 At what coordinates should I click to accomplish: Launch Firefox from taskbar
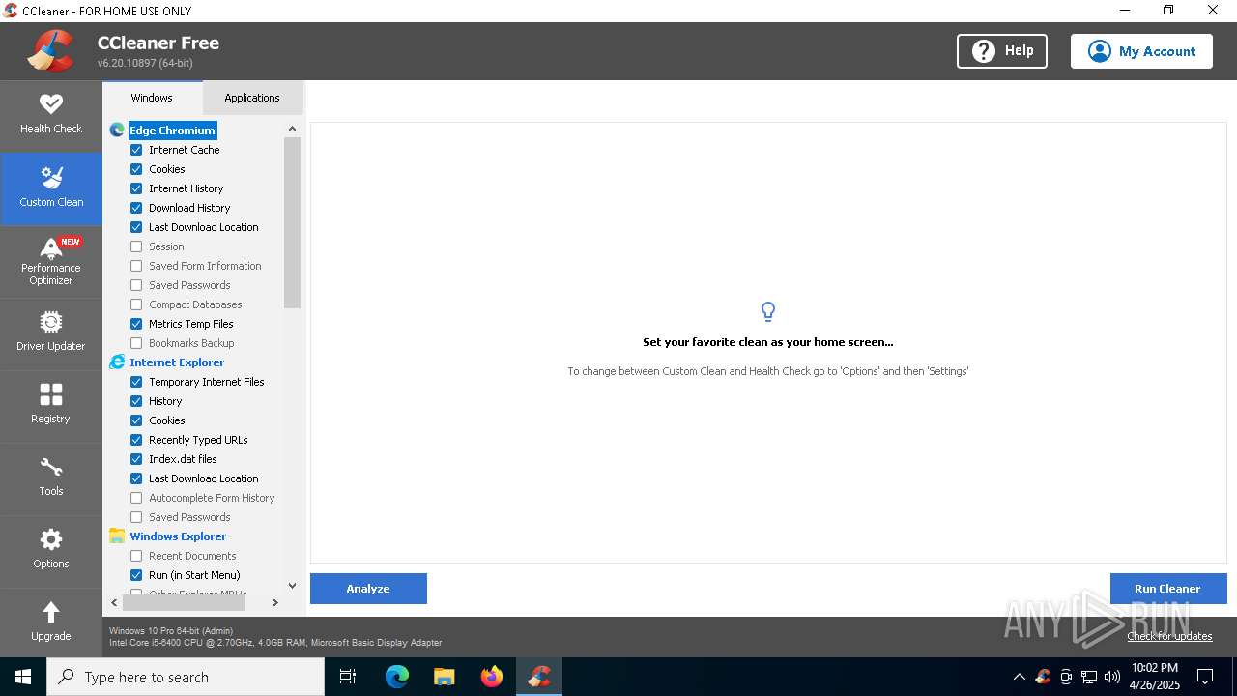coord(492,677)
